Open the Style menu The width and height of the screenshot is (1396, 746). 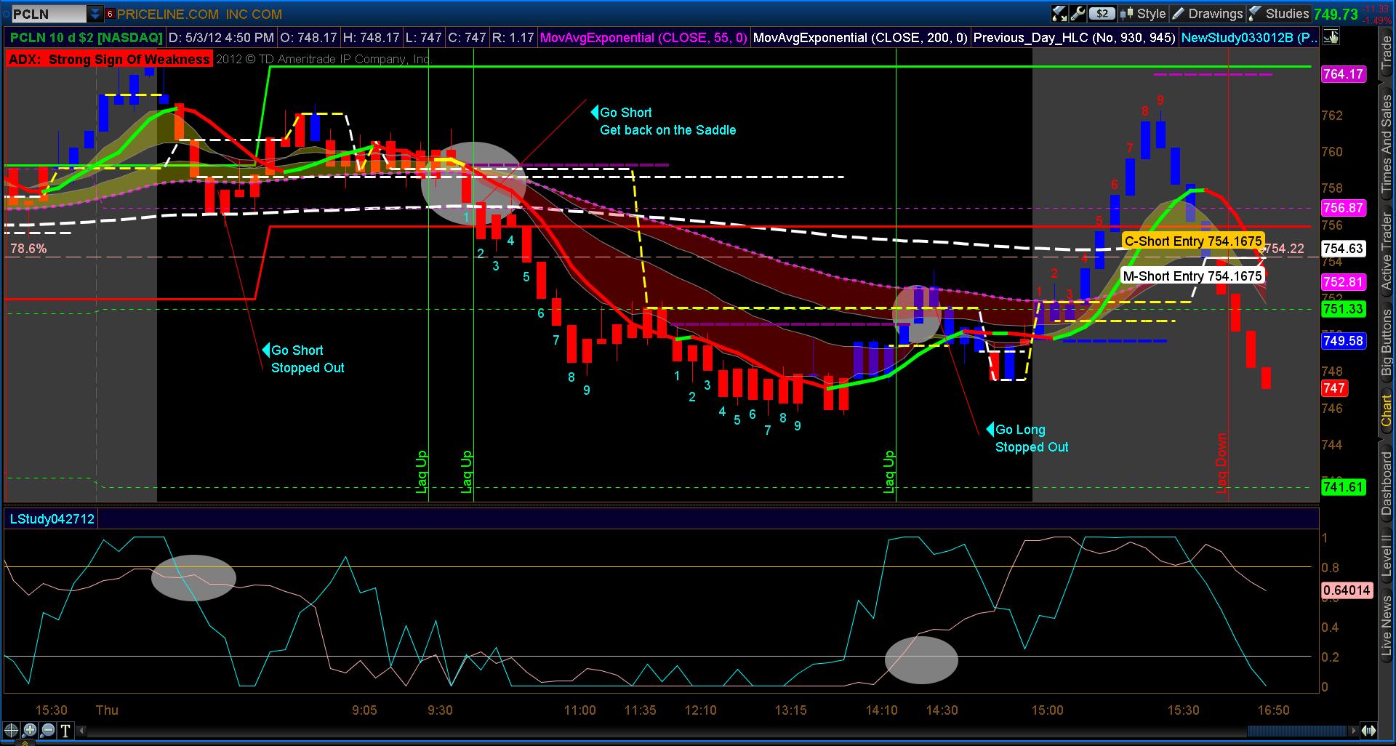pos(1143,14)
